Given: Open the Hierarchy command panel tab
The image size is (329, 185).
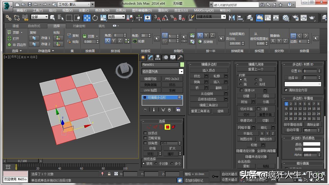Looking at the screenshot, I should 158,57.
